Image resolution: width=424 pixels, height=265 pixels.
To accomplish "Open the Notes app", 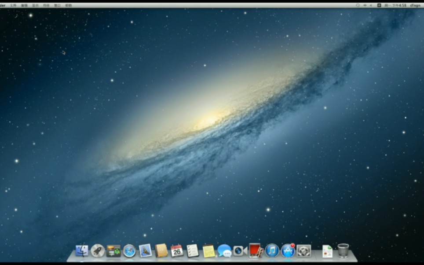I will 208,252.
